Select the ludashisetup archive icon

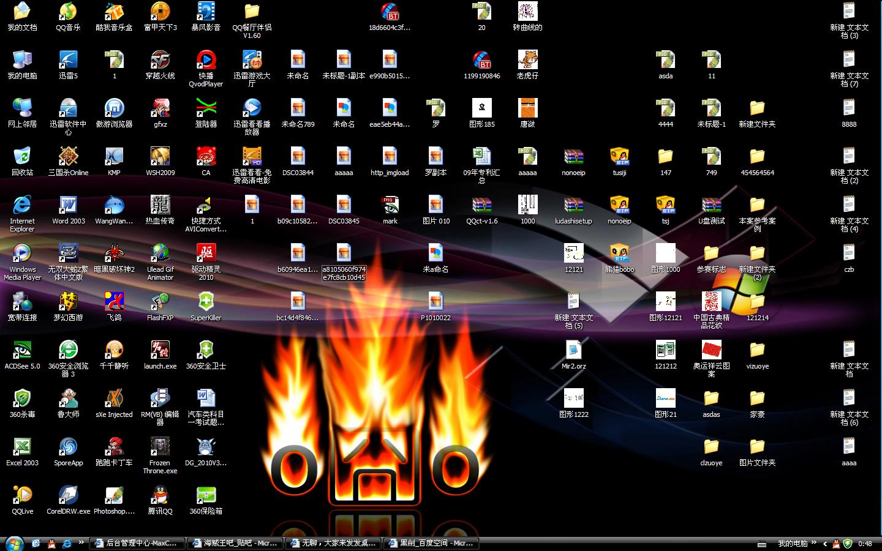[573, 210]
